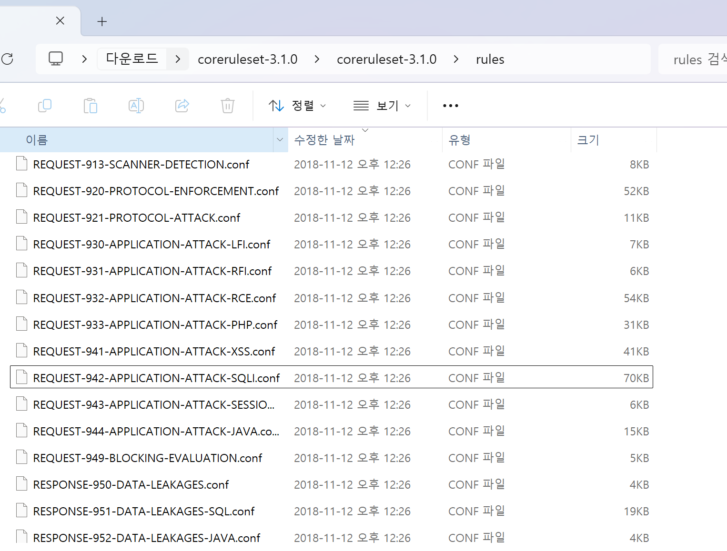Click the Share icon in toolbar
The height and width of the screenshot is (551, 727).
click(182, 106)
